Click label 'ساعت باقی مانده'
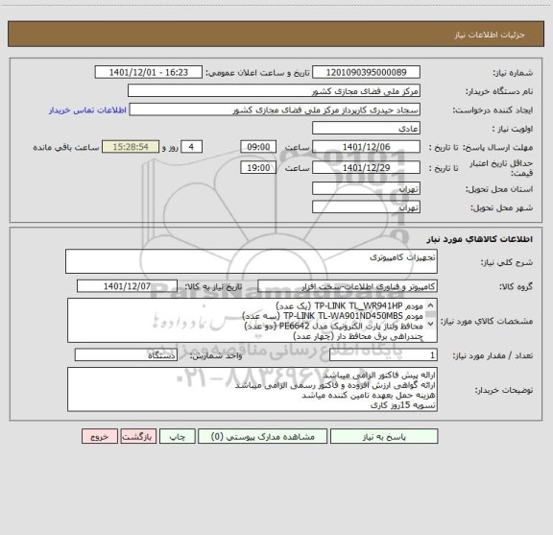The height and width of the screenshot is (535, 553). (x=66, y=148)
